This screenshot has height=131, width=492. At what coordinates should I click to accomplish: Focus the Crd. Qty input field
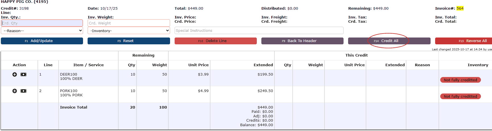coord(42,23)
